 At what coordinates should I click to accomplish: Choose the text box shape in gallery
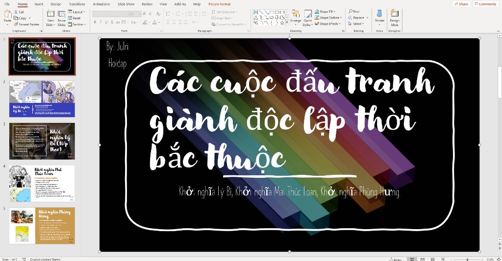(x=256, y=12)
